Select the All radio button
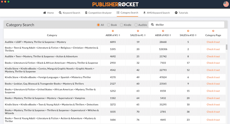 [98, 25]
